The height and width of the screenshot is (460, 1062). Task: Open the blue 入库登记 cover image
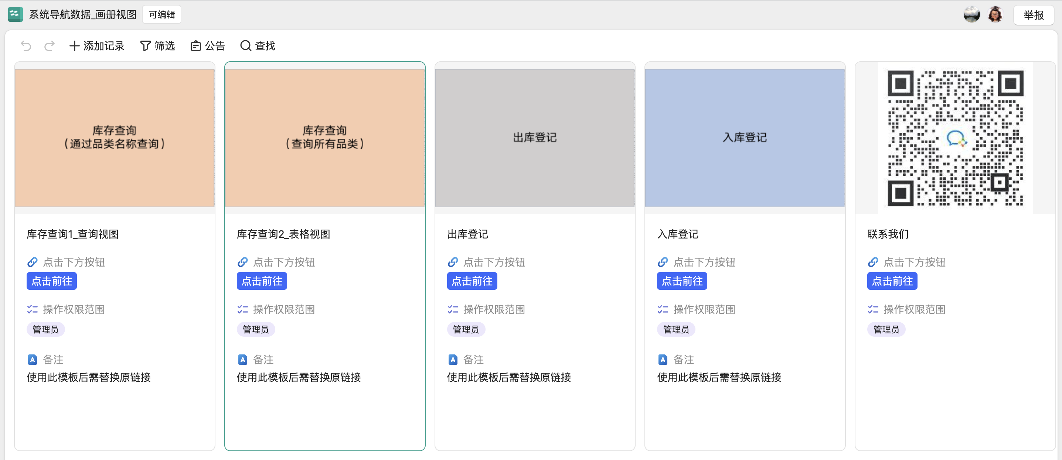745,138
